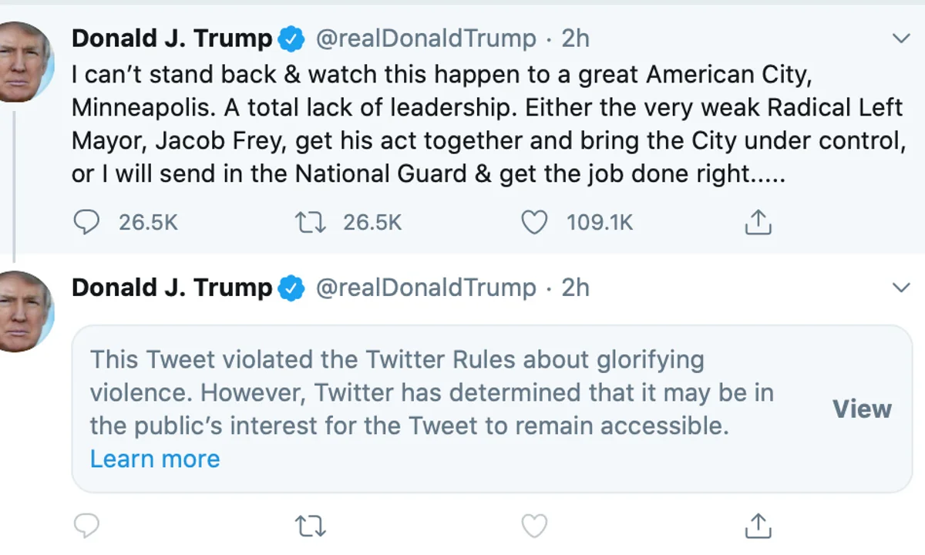The height and width of the screenshot is (555, 925).
Task: Click the 2h timestamp on the first tweet
Action: coord(573,38)
